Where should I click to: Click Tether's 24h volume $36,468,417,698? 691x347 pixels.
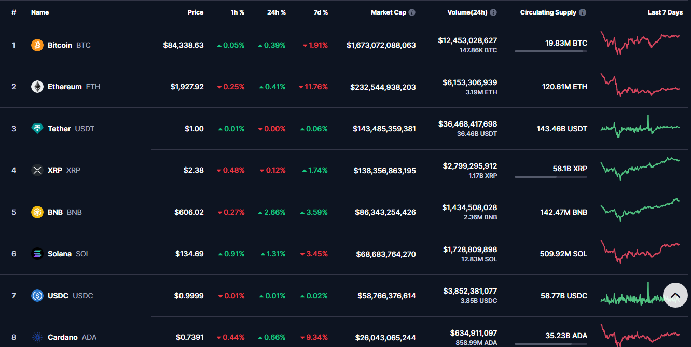click(x=467, y=124)
